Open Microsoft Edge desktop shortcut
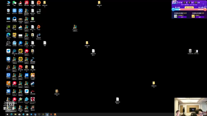Image resolution: width=207 pixels, height=116 pixels. pos(8,36)
